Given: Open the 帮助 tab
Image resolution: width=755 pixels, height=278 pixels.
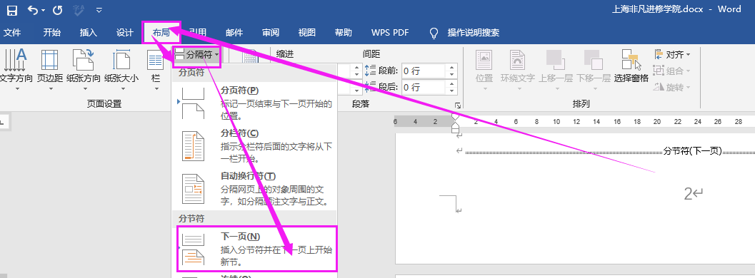Looking at the screenshot, I should click(x=344, y=33).
